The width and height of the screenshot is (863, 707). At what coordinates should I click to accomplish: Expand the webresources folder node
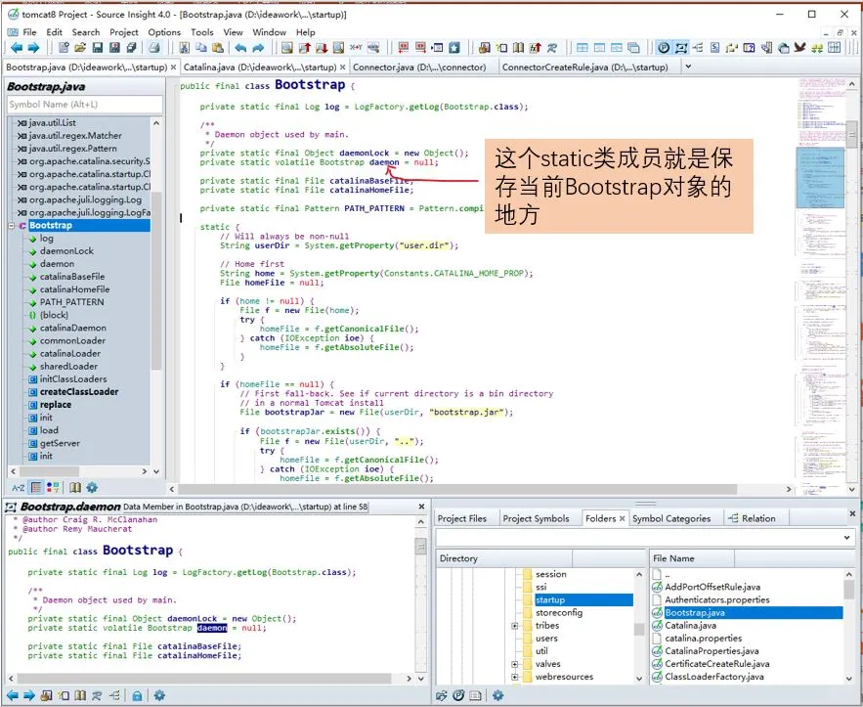pyautogui.click(x=515, y=677)
